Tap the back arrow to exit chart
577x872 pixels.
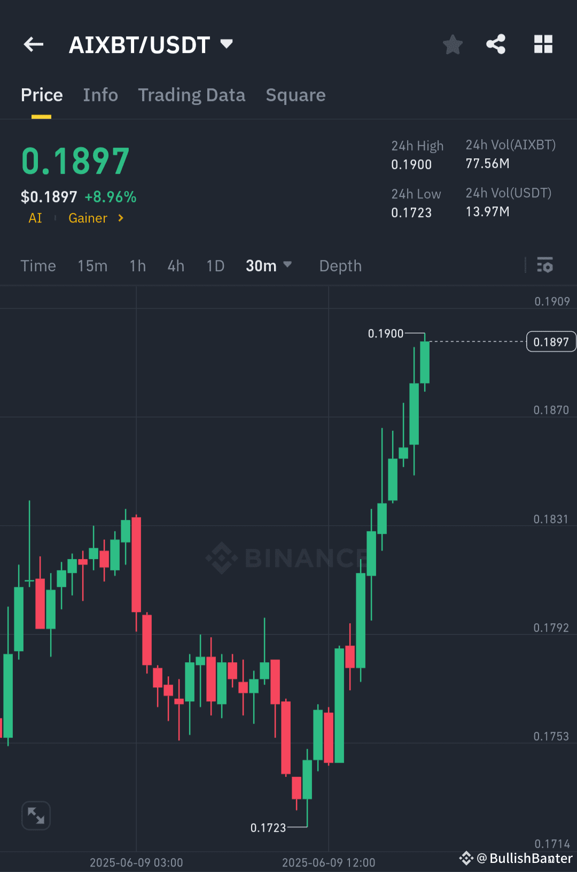[x=33, y=44]
